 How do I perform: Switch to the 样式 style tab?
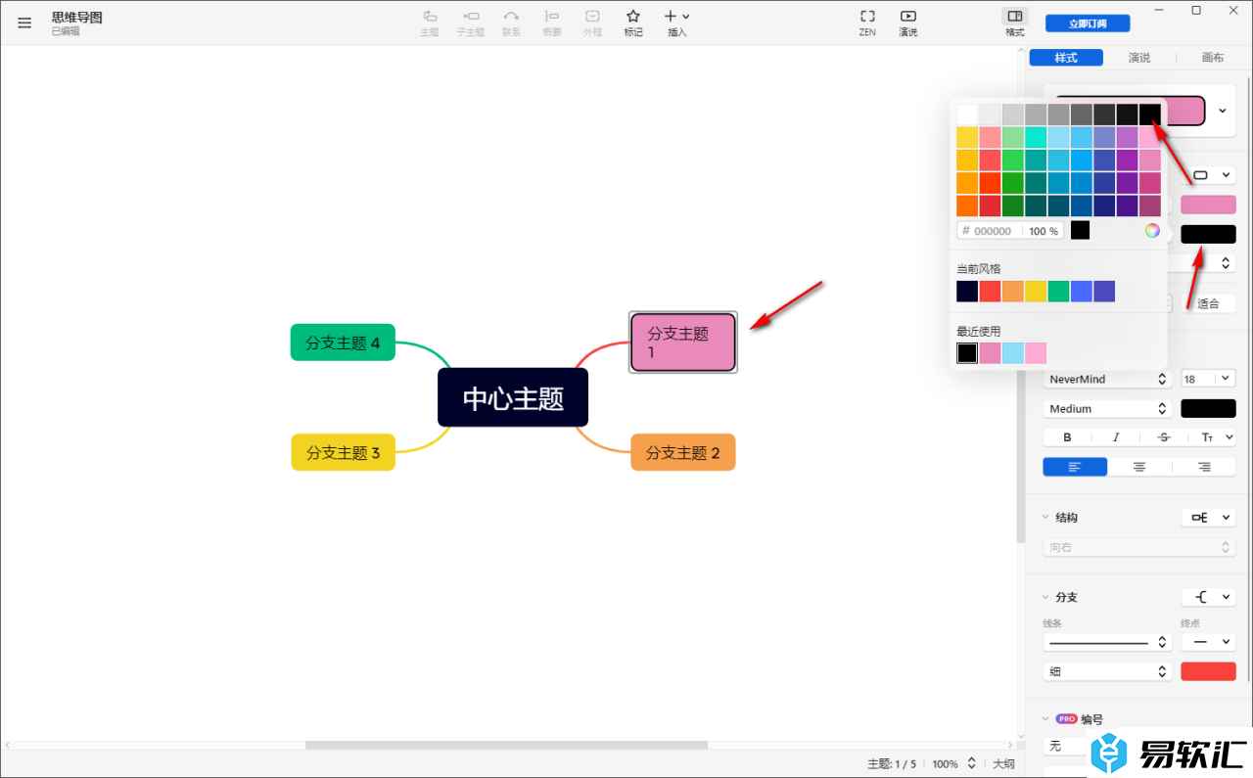point(1066,58)
